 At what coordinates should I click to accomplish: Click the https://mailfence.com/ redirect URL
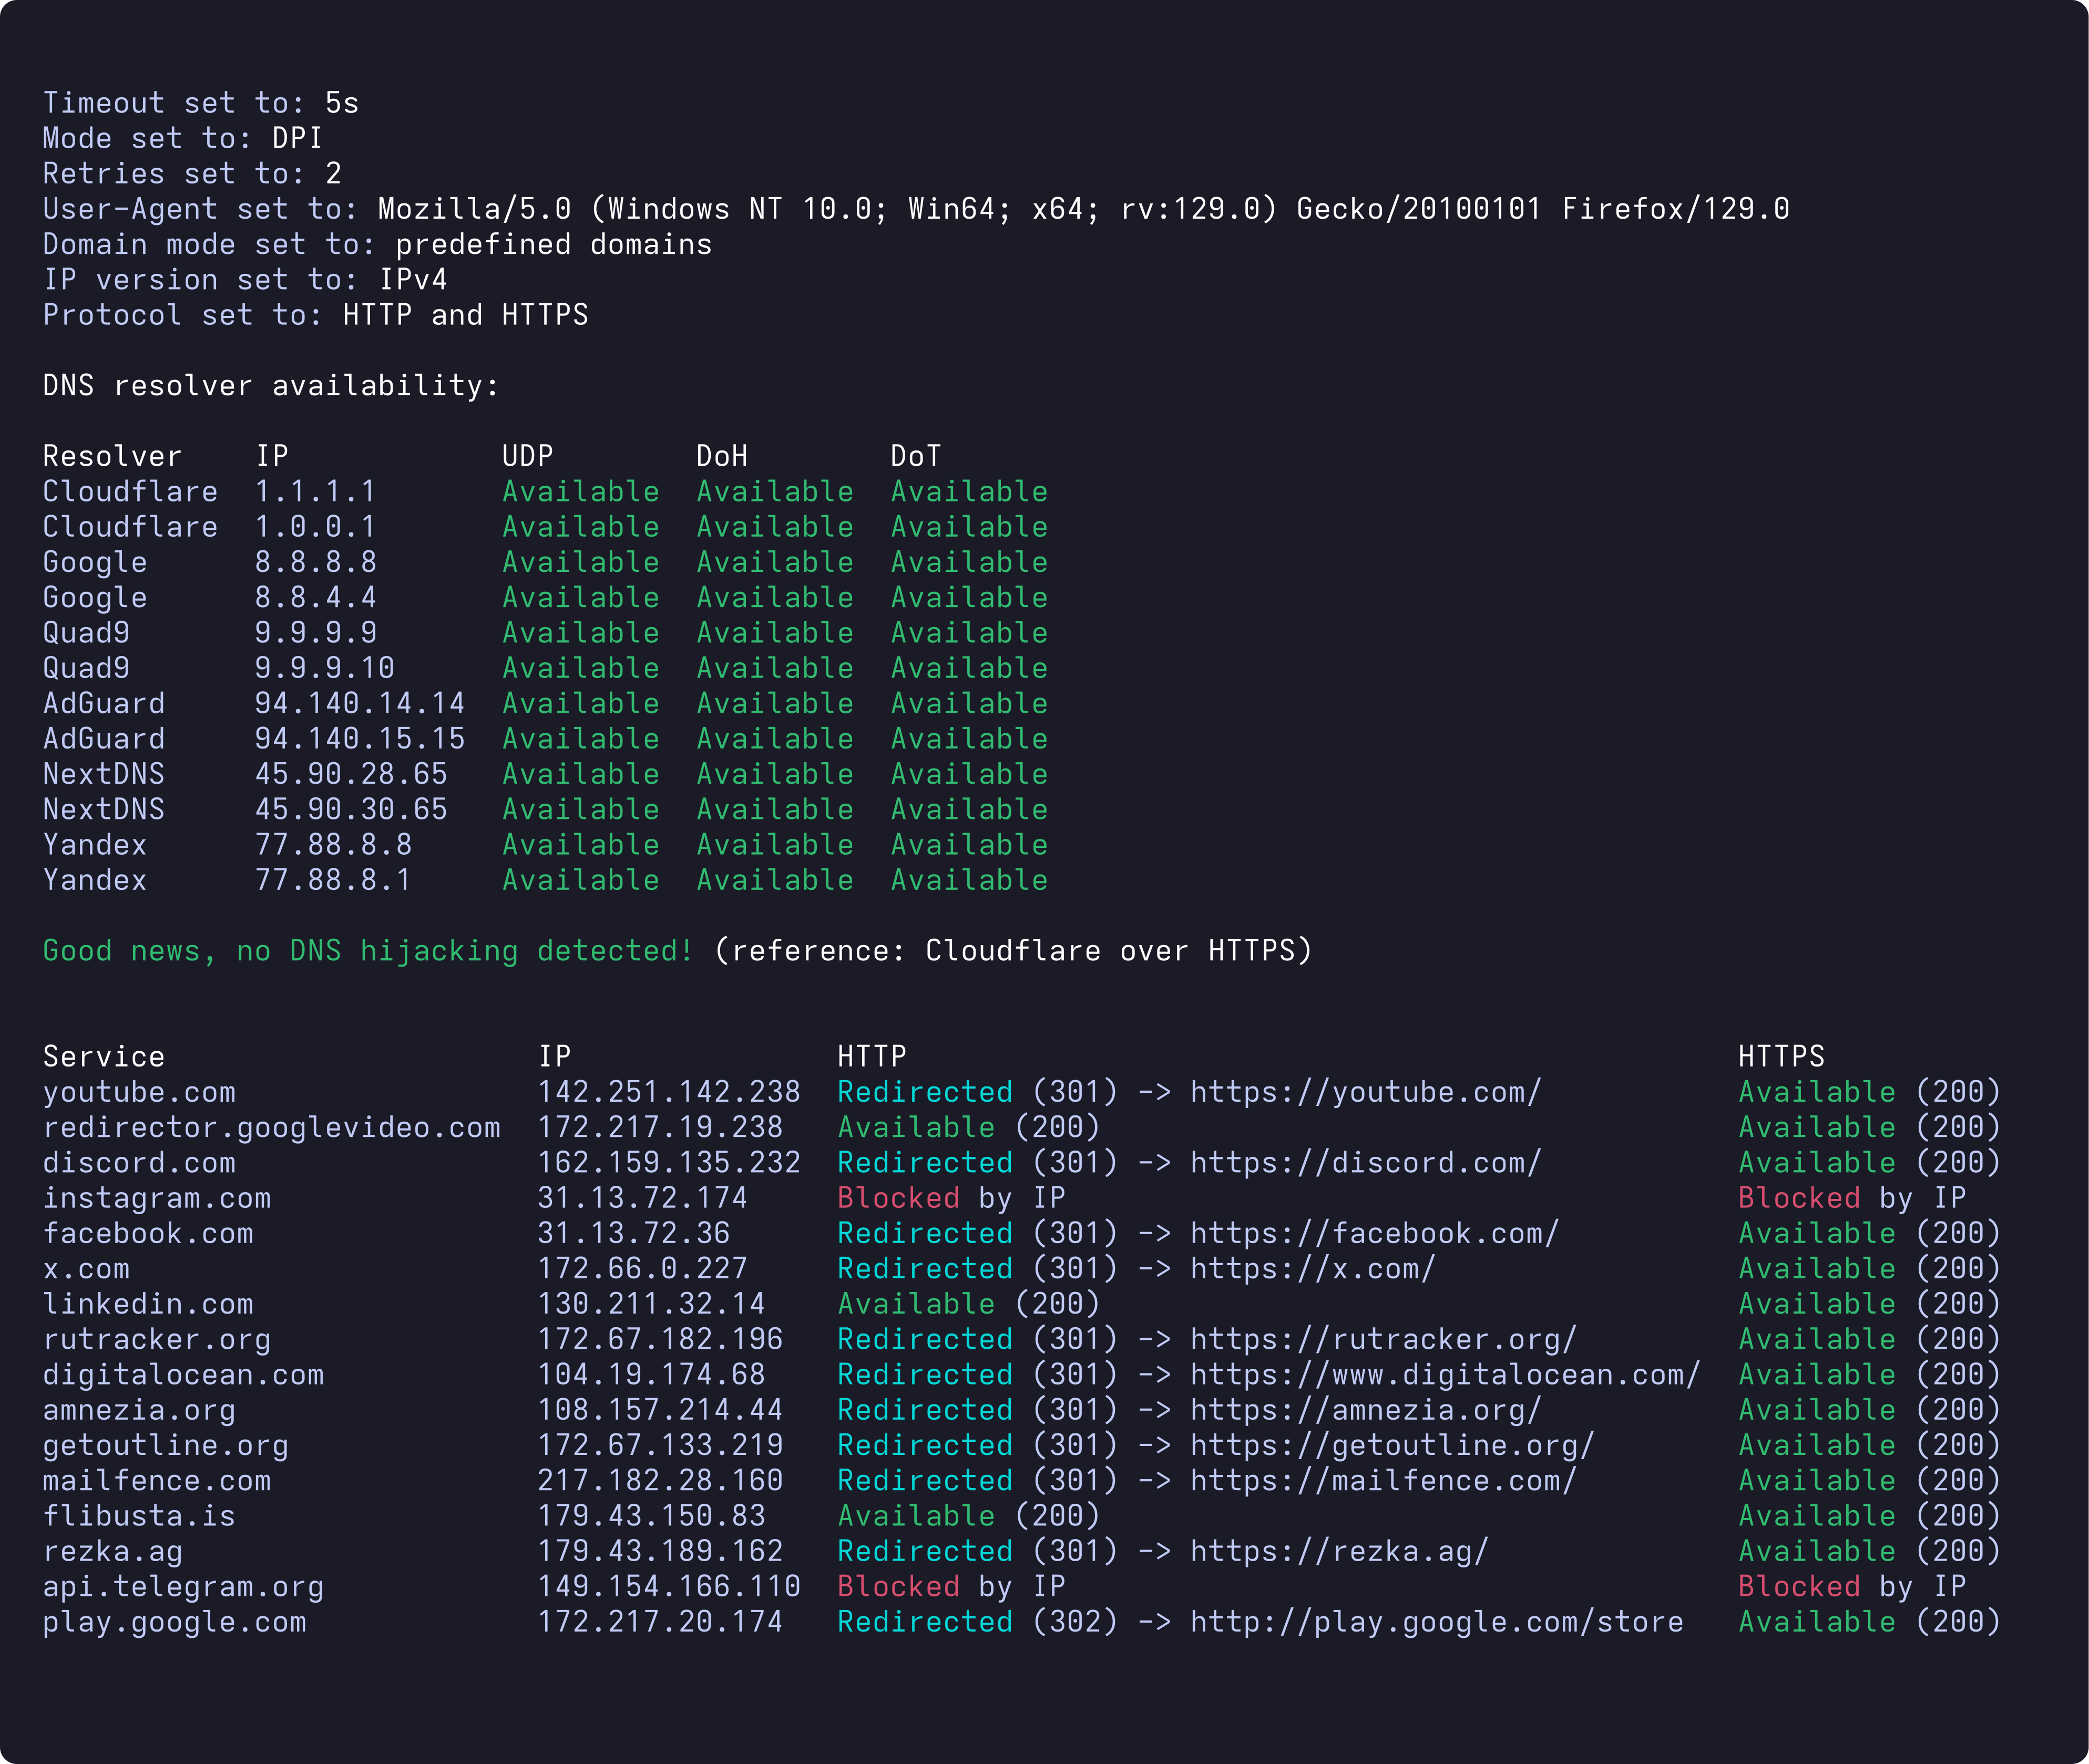1383,1481
